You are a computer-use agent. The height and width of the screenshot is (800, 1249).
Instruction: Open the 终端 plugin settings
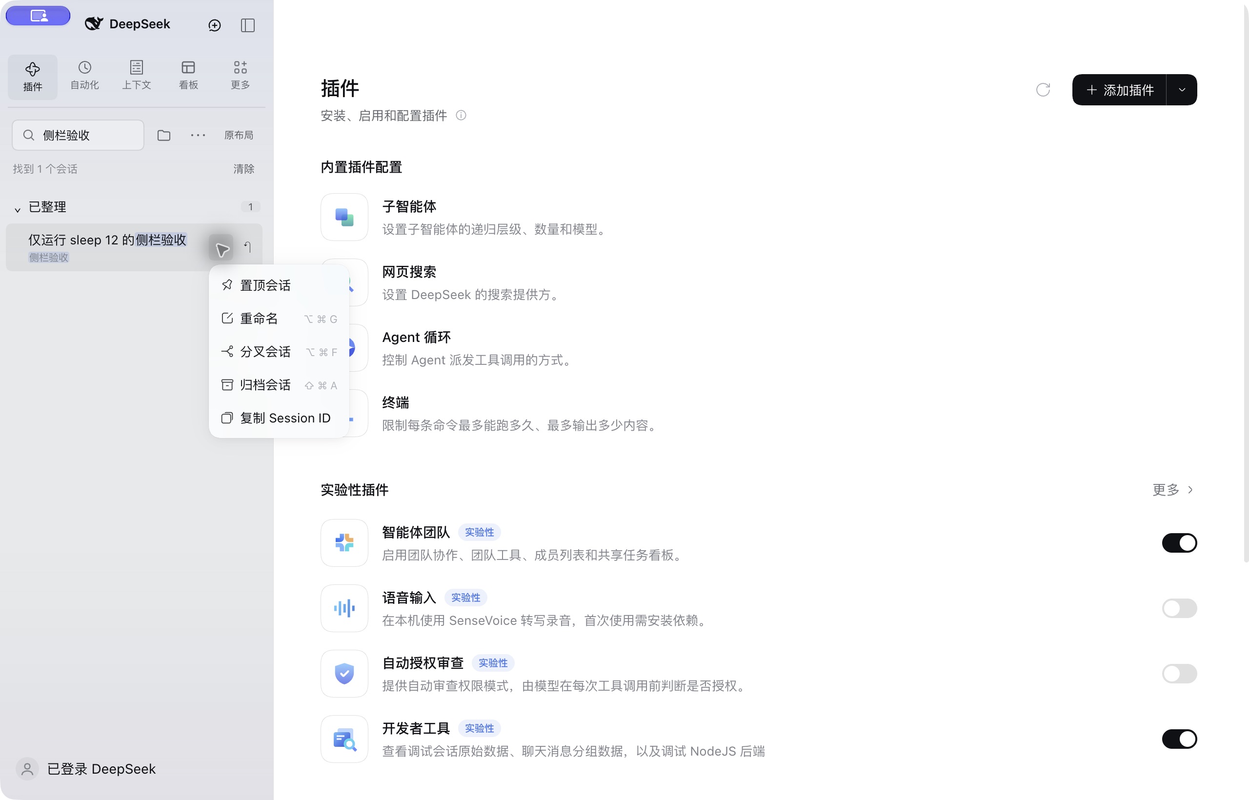pos(520,414)
